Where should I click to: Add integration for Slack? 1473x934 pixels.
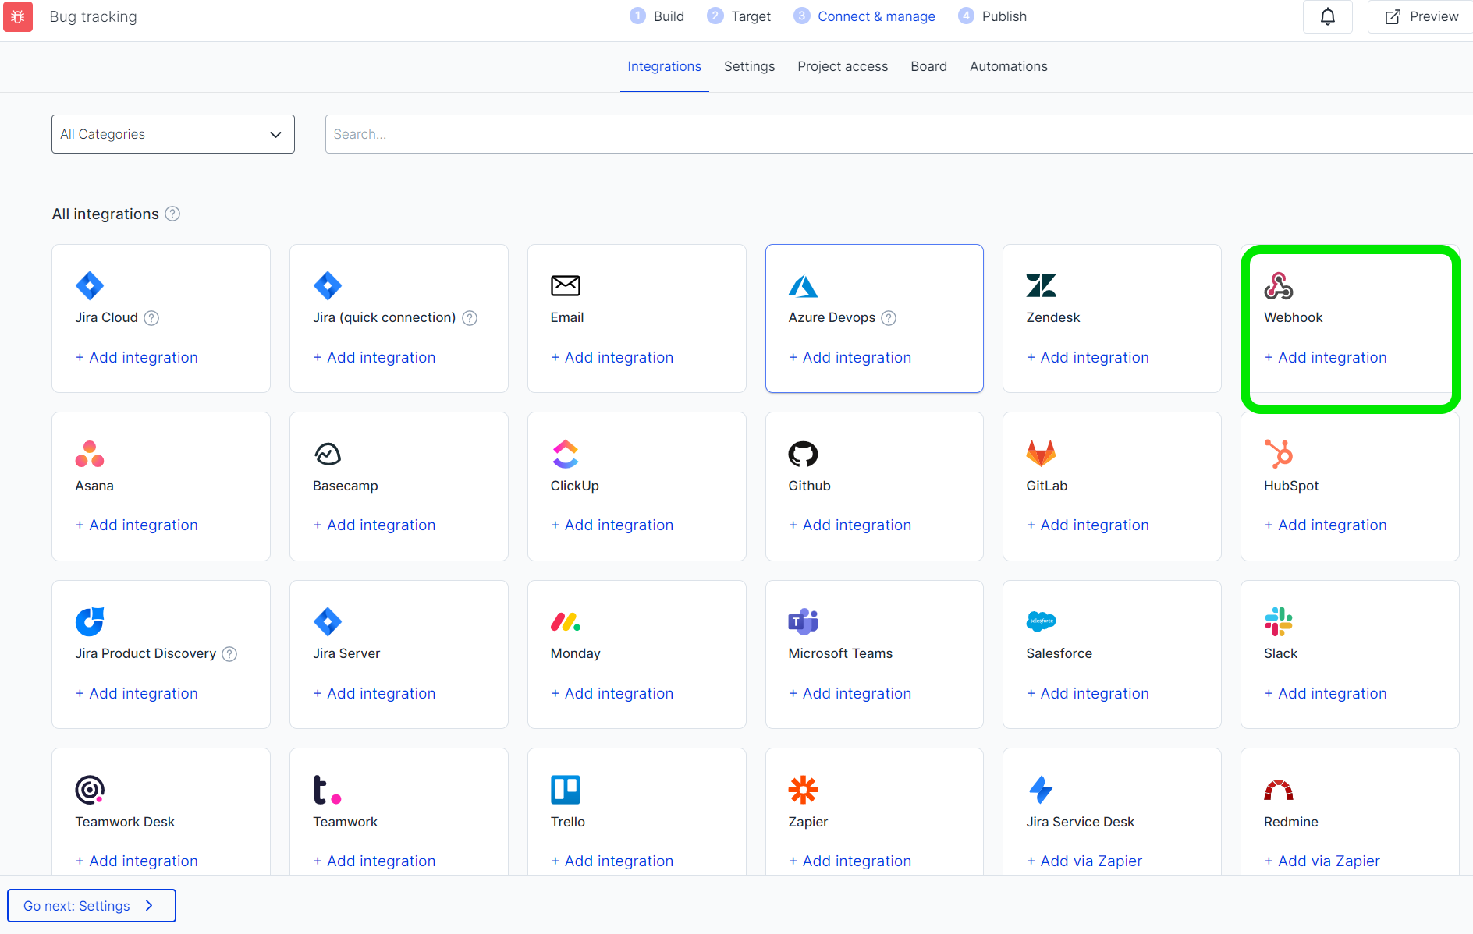pos(1326,693)
